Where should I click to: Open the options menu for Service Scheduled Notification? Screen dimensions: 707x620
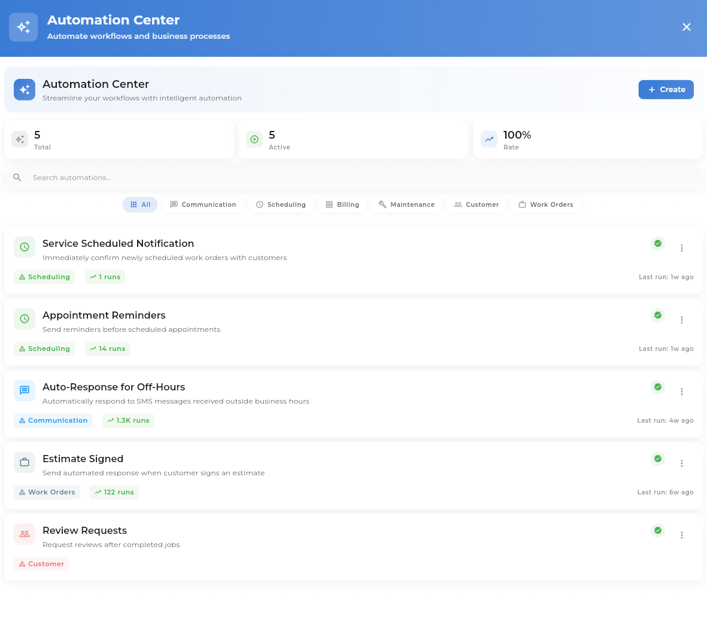click(x=682, y=248)
